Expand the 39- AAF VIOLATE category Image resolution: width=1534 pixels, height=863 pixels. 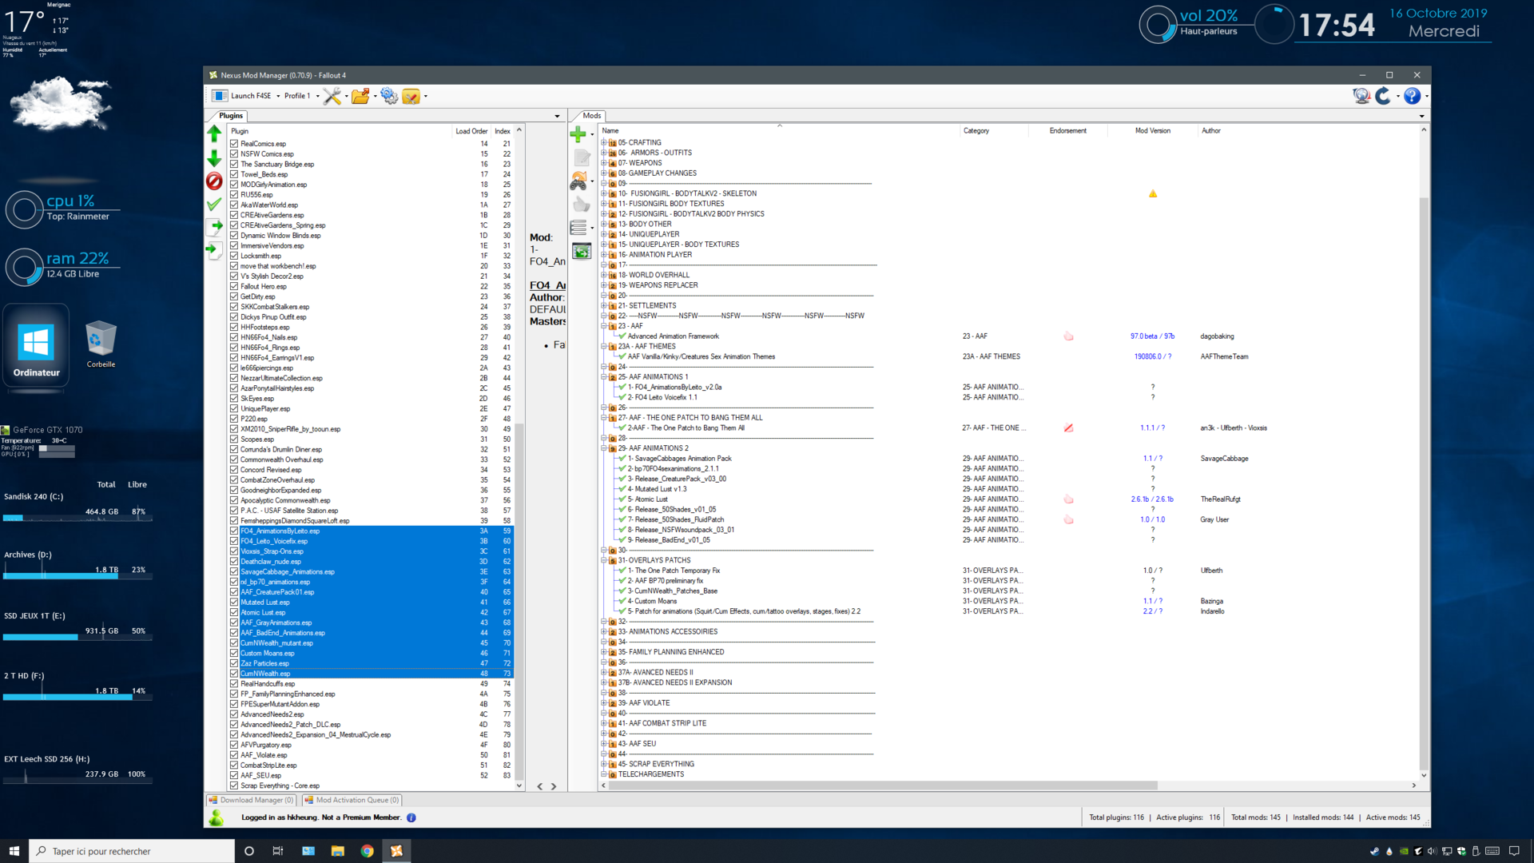[x=604, y=703]
